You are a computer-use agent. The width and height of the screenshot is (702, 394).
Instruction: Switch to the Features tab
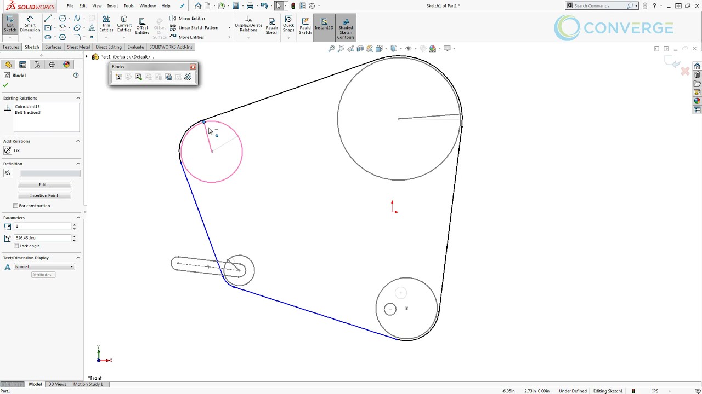11,47
